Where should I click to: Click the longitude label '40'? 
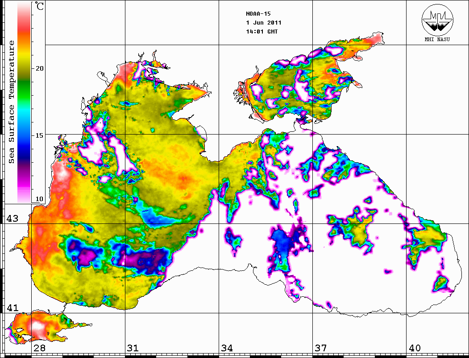[415, 348]
